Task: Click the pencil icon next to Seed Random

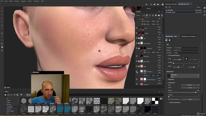Action: (199, 85)
